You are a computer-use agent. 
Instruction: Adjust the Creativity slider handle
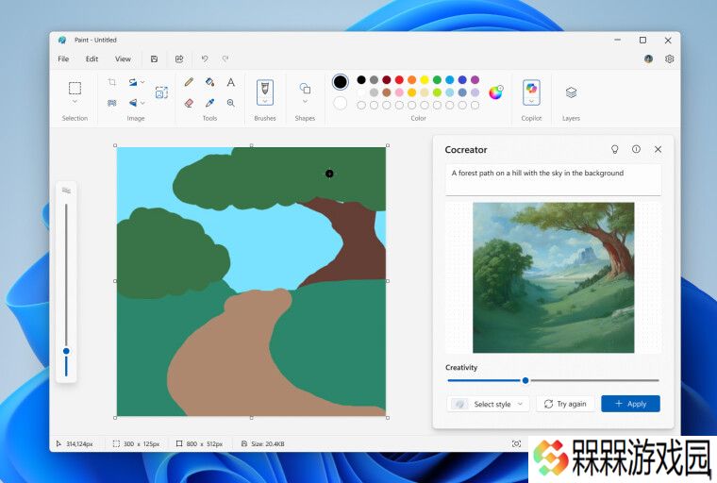525,380
